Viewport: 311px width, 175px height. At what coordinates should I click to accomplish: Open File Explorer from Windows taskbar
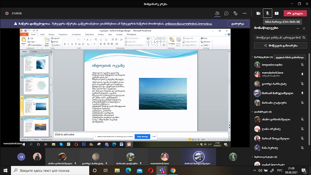click(x=117, y=171)
